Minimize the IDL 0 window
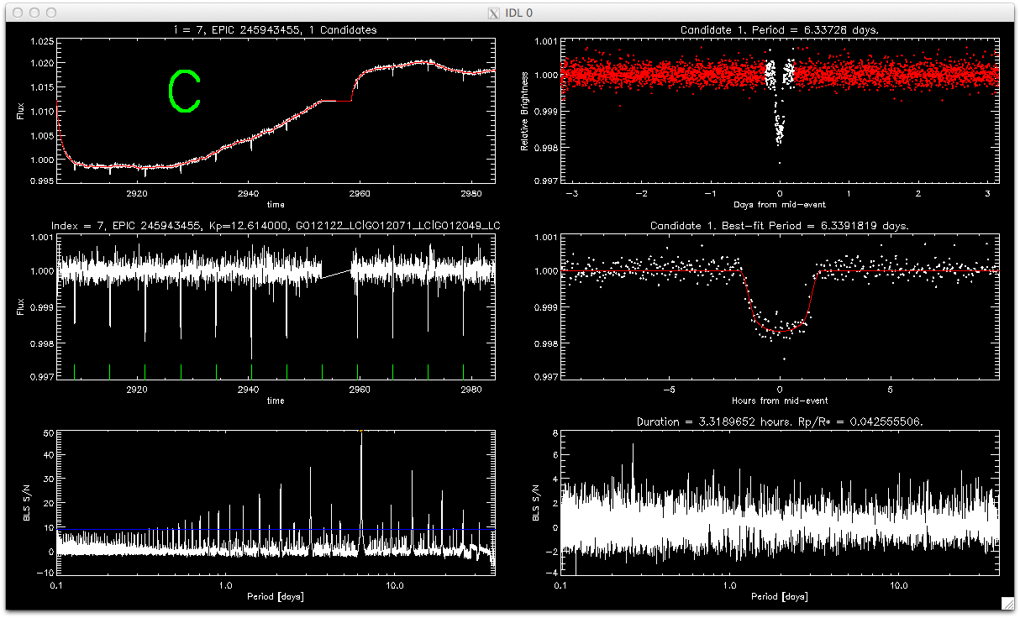This screenshot has width=1020, height=618. pyautogui.click(x=34, y=13)
